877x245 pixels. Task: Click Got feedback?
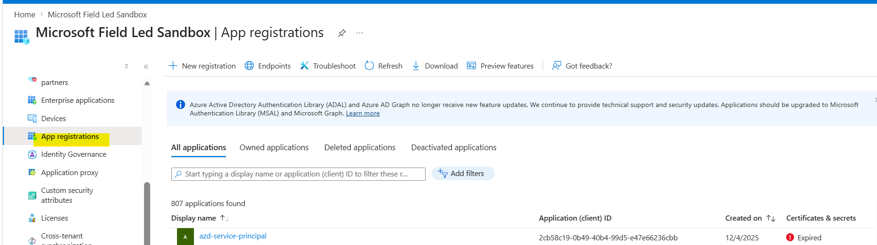click(x=582, y=66)
